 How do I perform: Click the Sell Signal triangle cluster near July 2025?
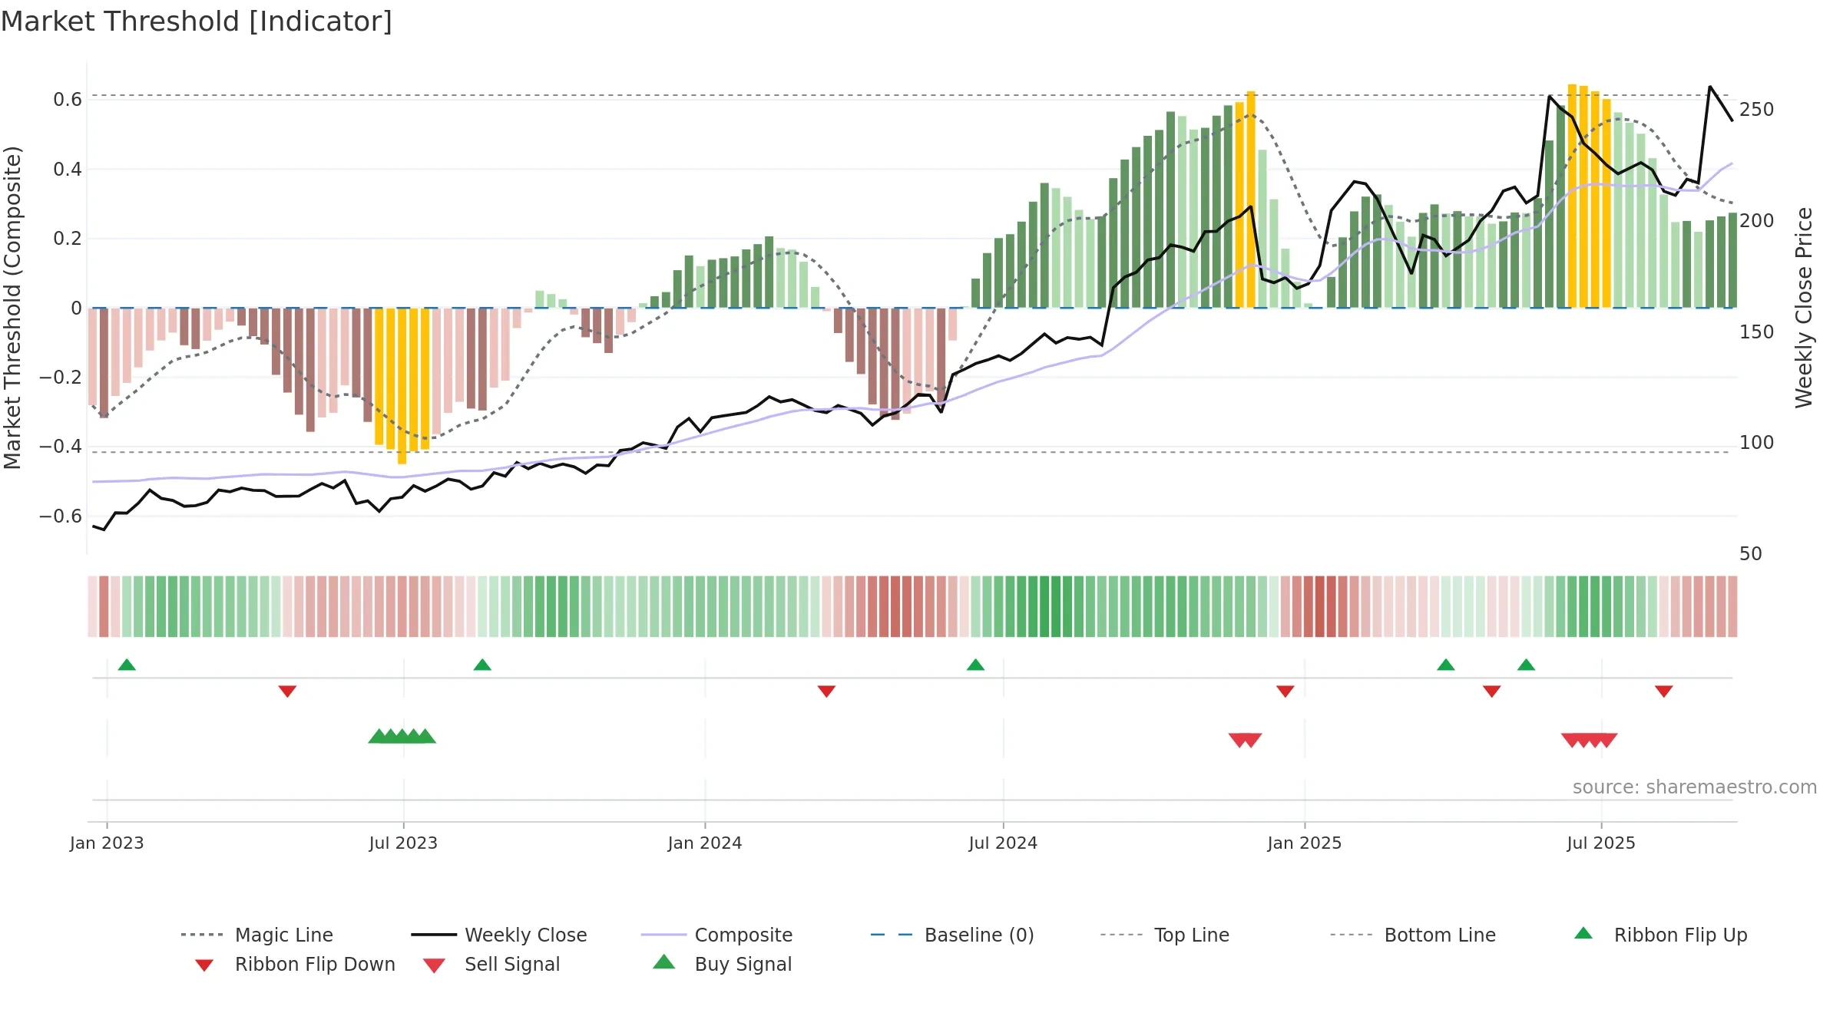pos(1590,740)
